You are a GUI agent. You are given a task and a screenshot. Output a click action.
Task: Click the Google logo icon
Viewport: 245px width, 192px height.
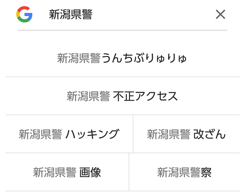click(24, 14)
